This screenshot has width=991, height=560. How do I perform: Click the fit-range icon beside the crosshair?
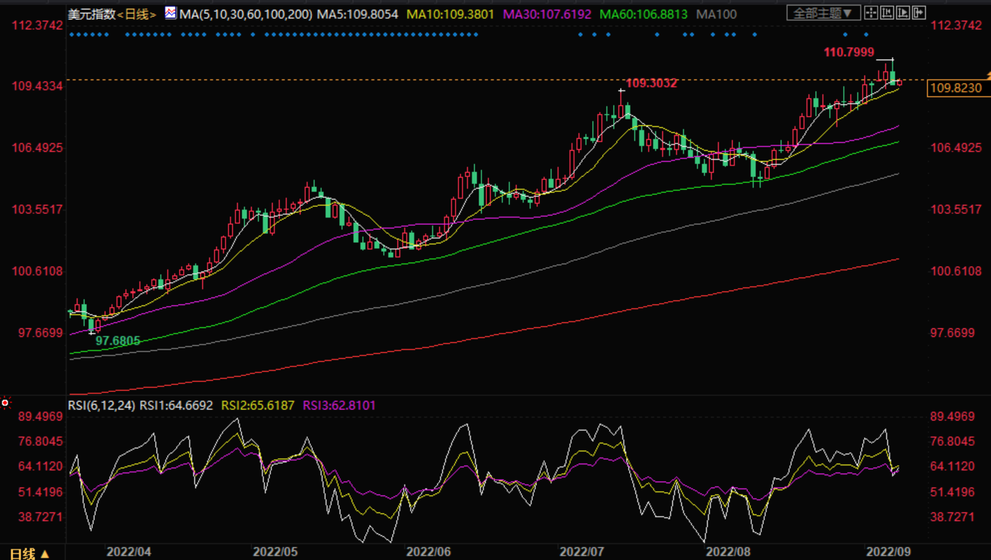pyautogui.click(x=887, y=13)
